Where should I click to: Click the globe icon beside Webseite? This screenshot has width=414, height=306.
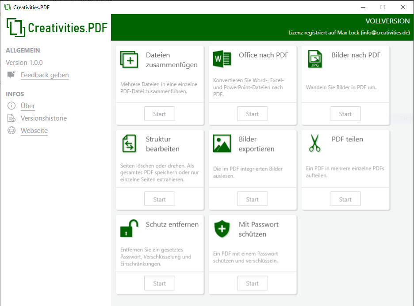tap(11, 130)
